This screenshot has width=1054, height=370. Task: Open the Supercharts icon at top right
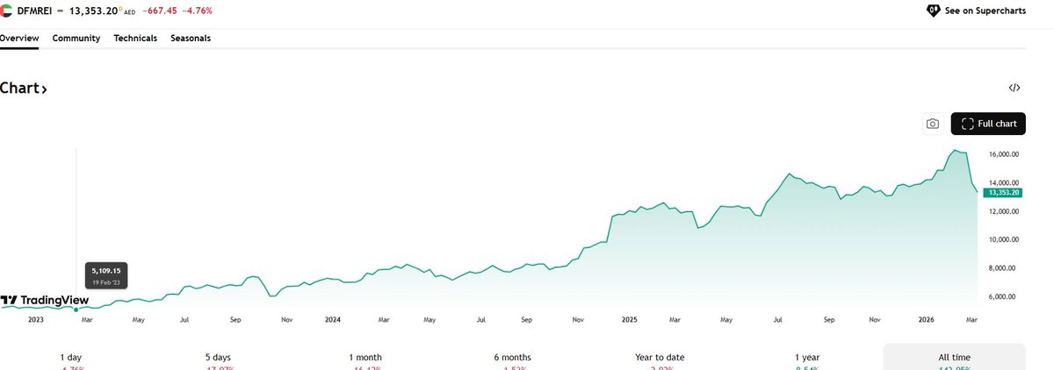tap(933, 11)
